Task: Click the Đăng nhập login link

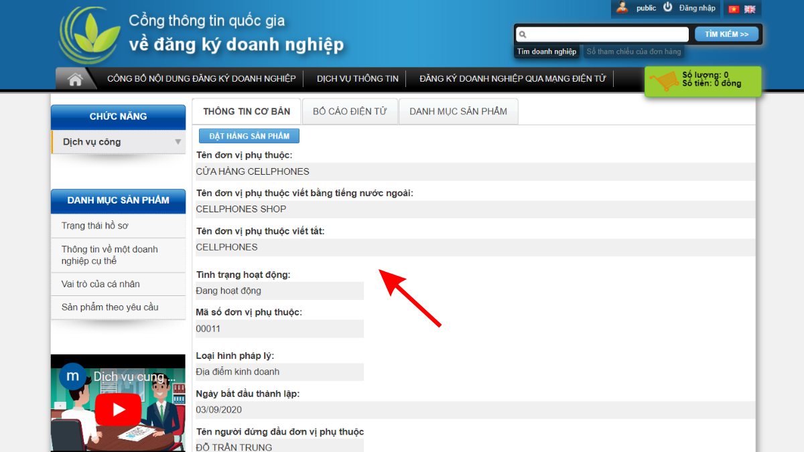Action: tap(697, 8)
